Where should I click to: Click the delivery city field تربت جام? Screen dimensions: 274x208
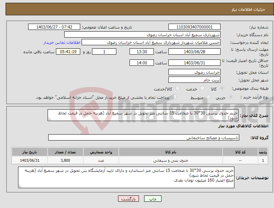194,80
